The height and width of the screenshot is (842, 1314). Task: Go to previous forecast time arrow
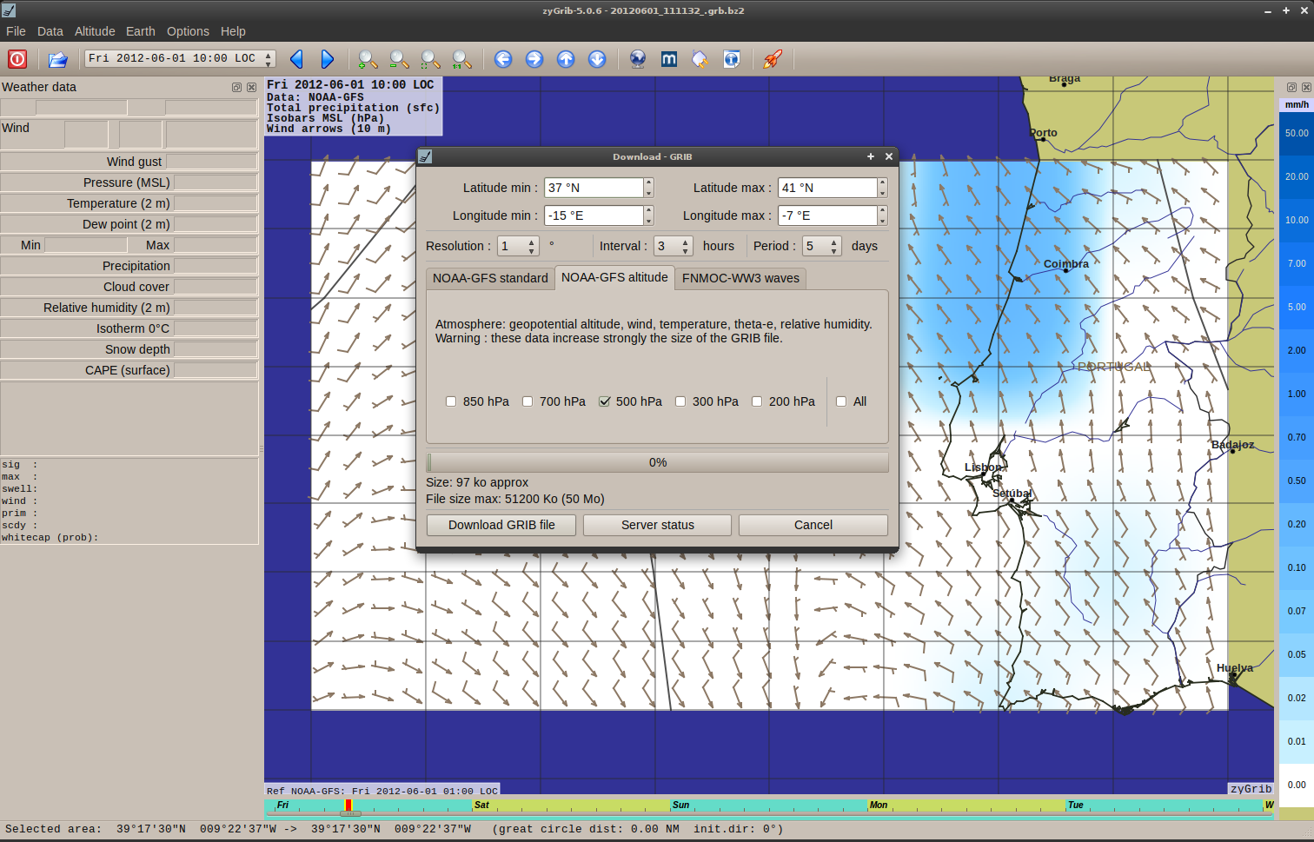click(x=296, y=59)
